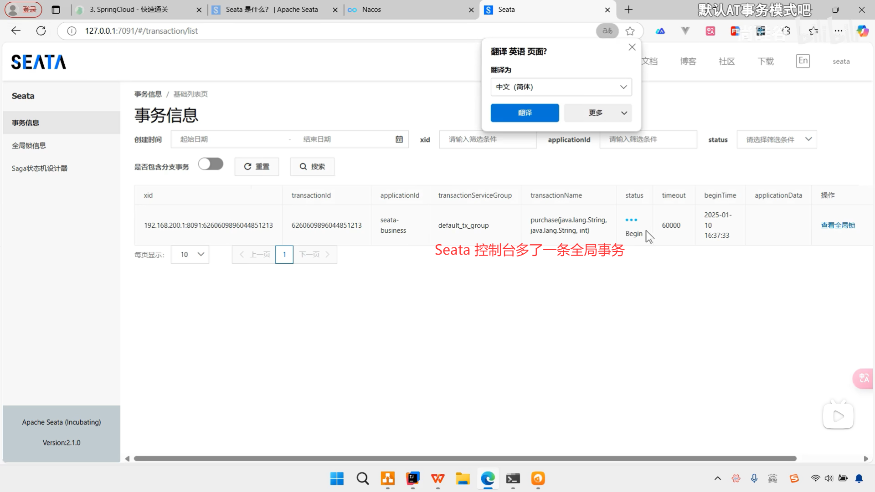Expand the 每页显示 page size dropdown

[x=190, y=254]
